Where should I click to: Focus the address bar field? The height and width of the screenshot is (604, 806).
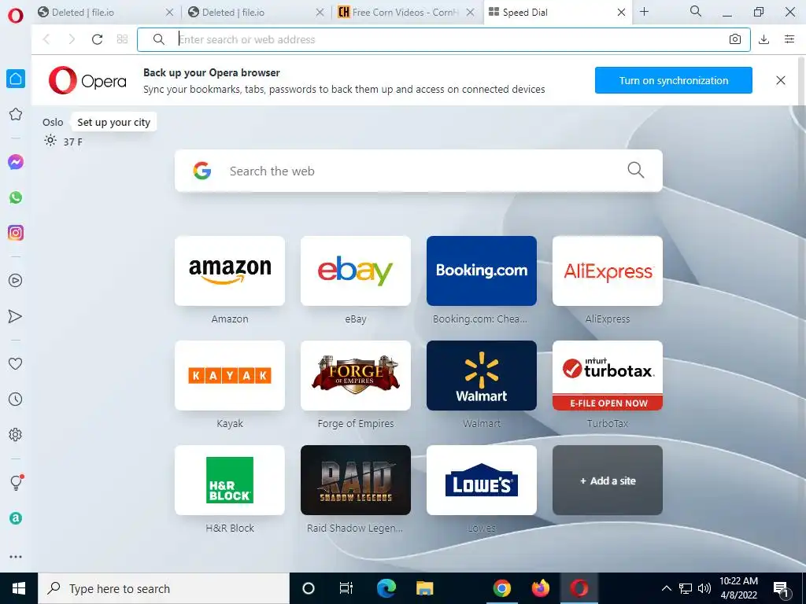[444, 39]
